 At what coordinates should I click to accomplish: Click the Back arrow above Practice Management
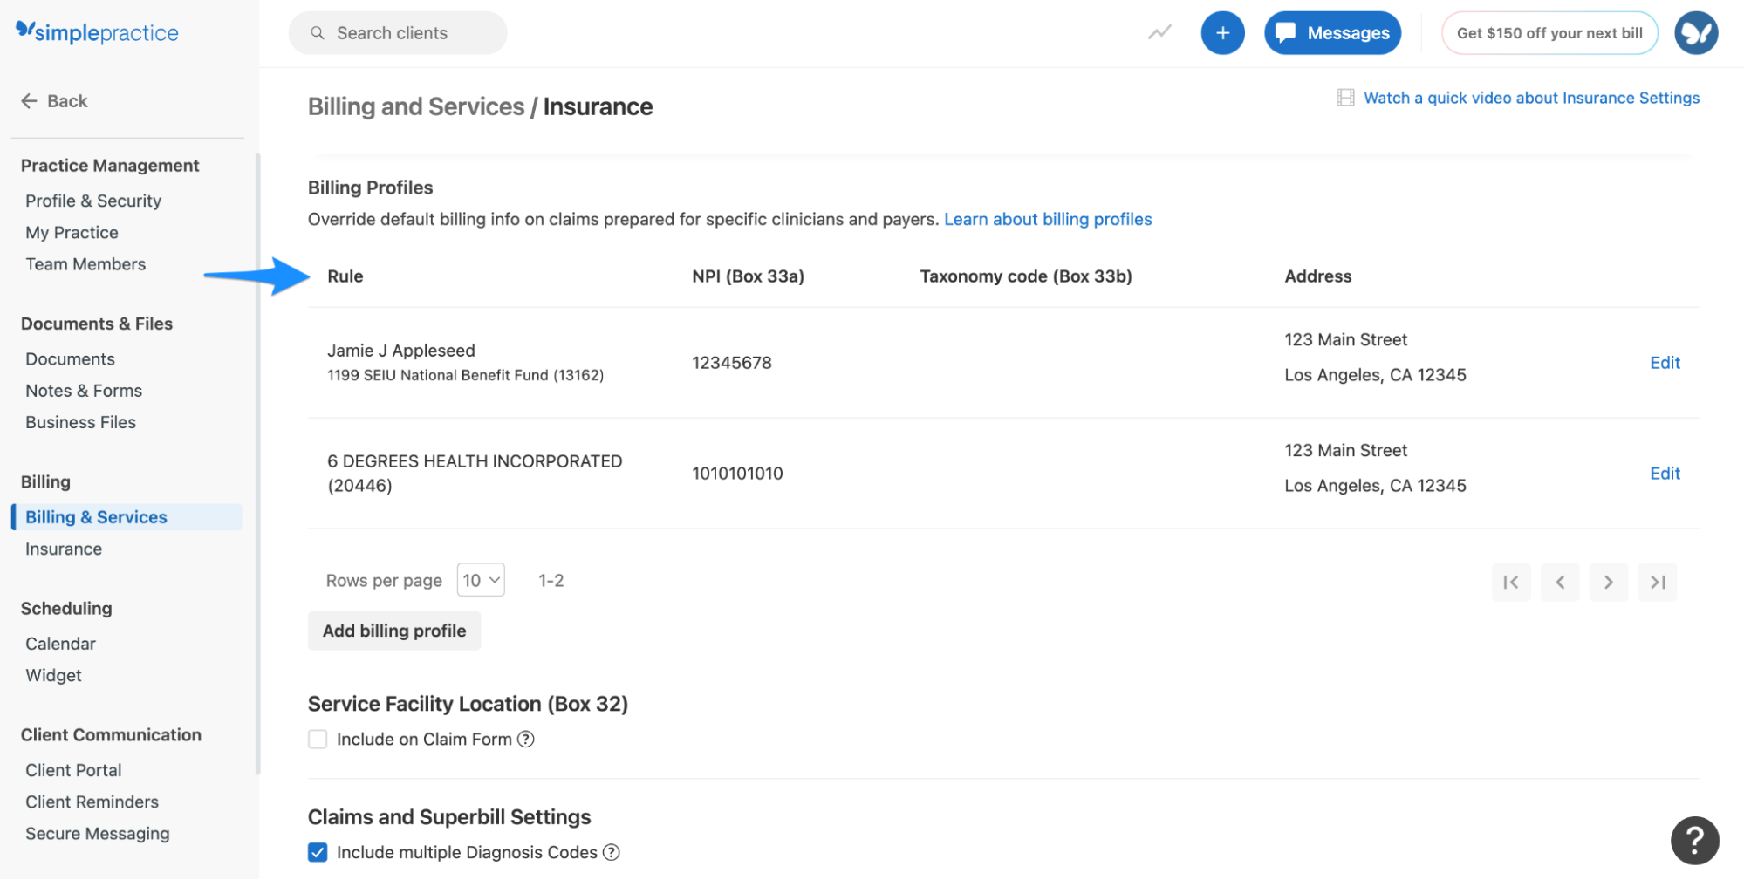29,100
